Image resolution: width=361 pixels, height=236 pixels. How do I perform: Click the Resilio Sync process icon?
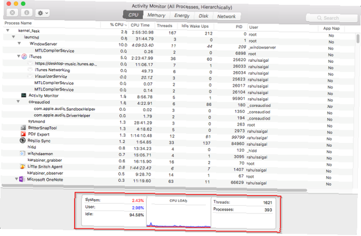pos(22,140)
